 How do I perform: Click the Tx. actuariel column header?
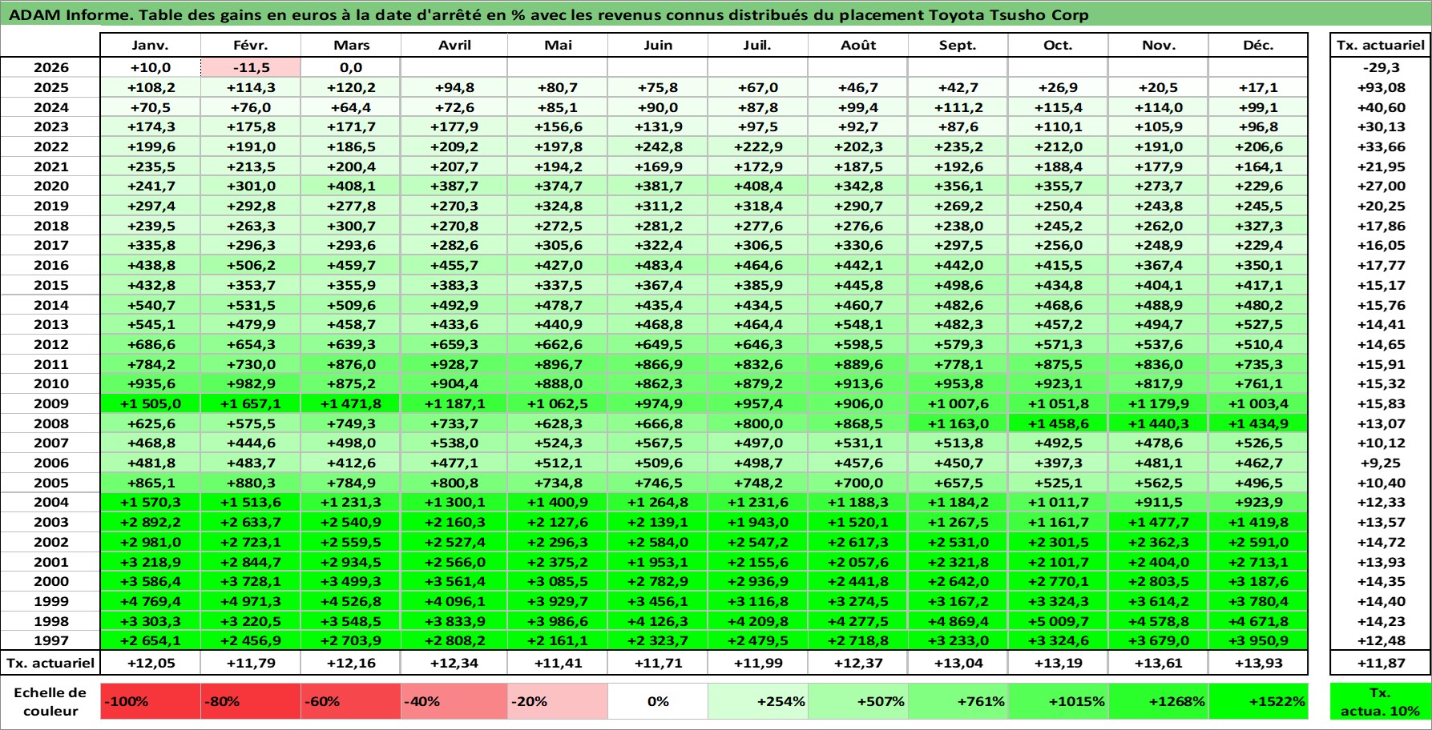1380,45
